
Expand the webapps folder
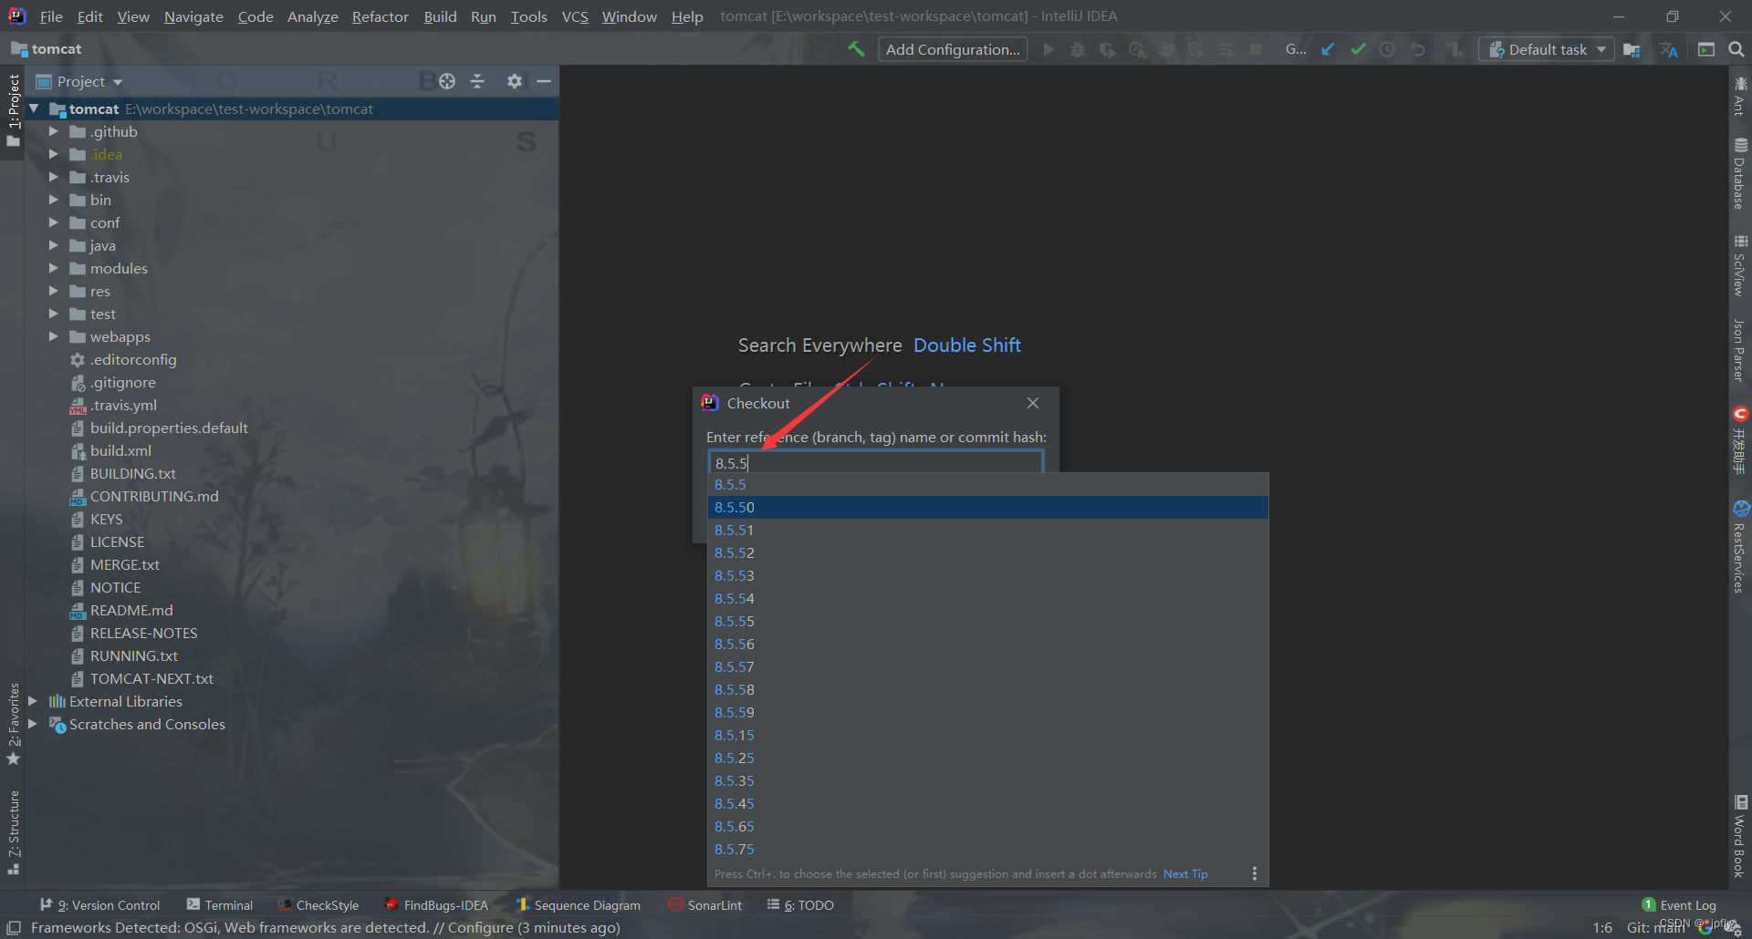click(53, 336)
